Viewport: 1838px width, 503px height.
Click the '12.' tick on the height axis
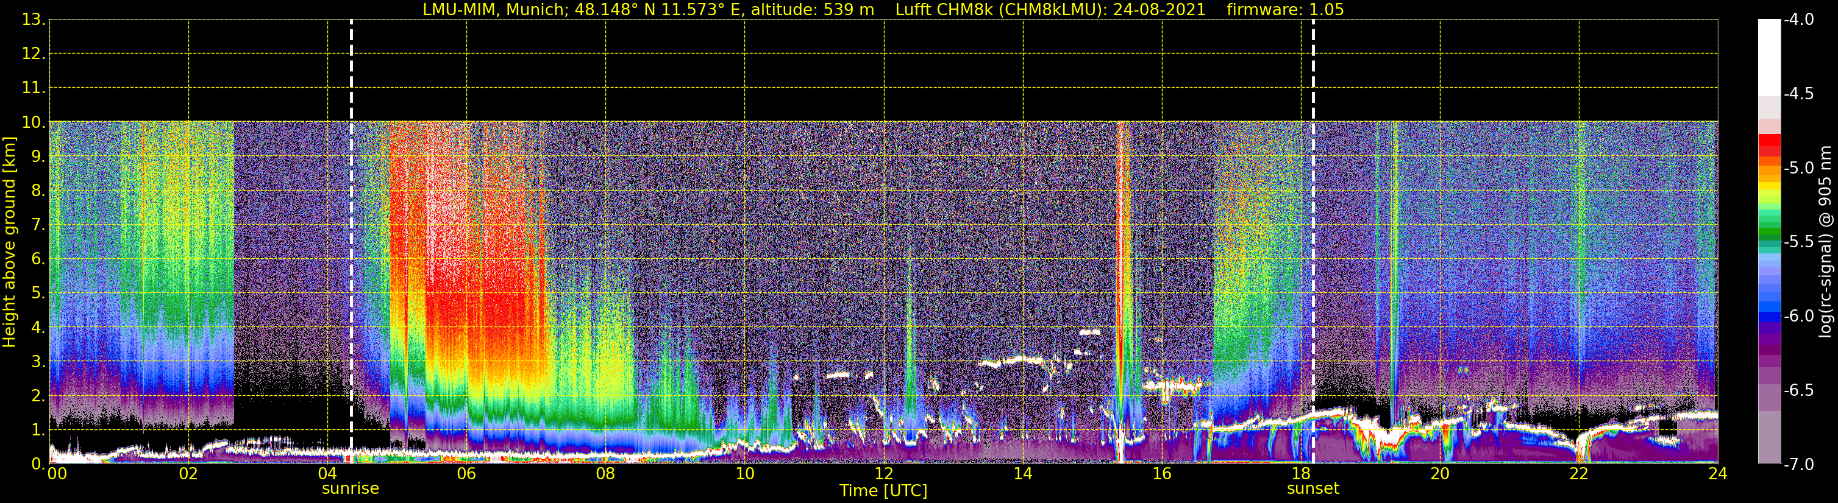coord(33,54)
